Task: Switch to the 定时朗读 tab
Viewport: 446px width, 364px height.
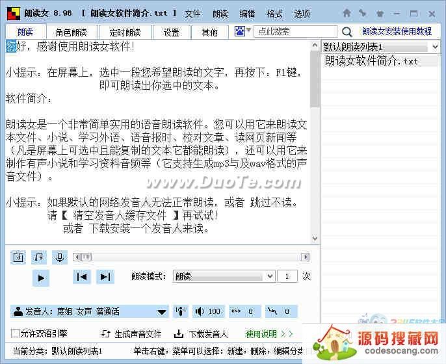Action: pos(125,32)
